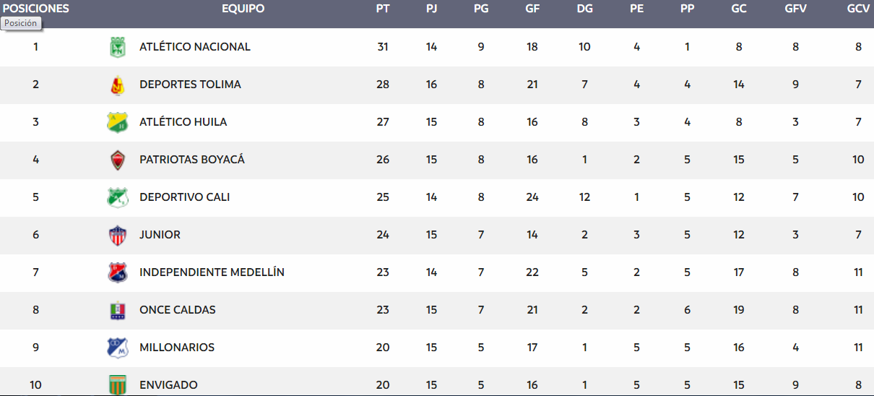
Task: Sort by the GF goals column header
Action: (532, 9)
